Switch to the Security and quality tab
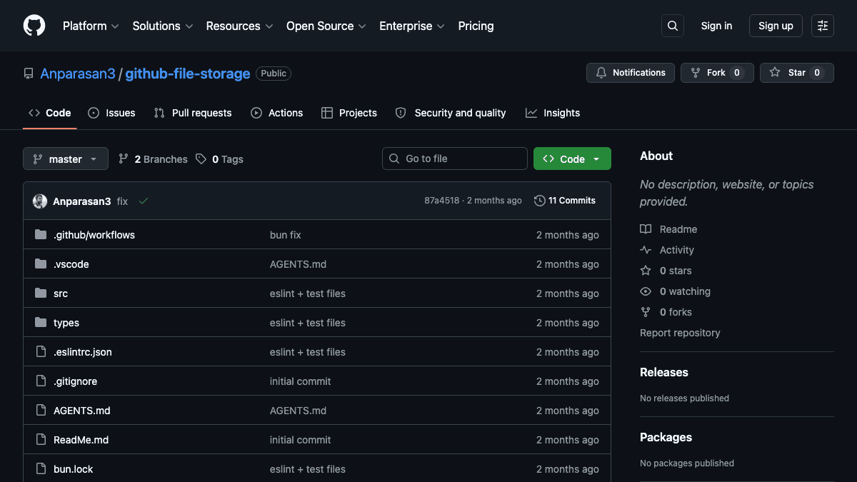Viewport: 857px width, 482px height. [451, 113]
